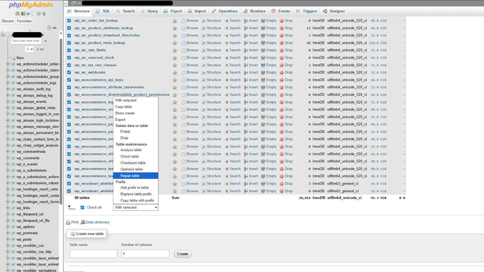Screen dimensions: 484x272
Task: Open the With selected dropdown
Action: 136,207
